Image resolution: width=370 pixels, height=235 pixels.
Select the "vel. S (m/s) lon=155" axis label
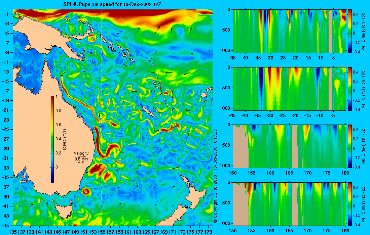[364, 89]
